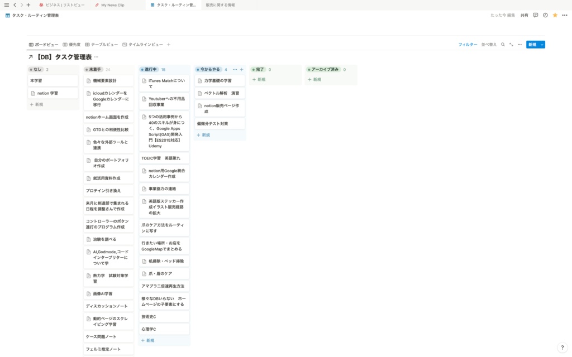
Task: Click page icon of notion 学習 card
Action: (33, 93)
